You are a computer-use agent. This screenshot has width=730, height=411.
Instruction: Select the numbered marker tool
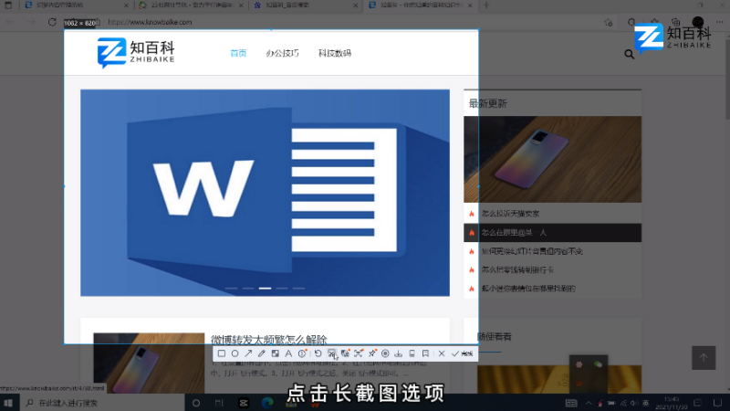[x=302, y=353]
